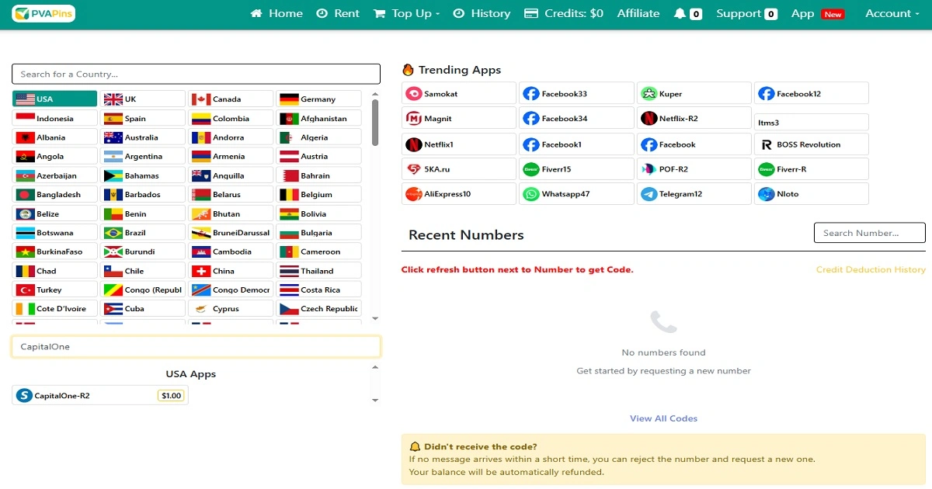Choose Canada from the countries

[x=231, y=99]
